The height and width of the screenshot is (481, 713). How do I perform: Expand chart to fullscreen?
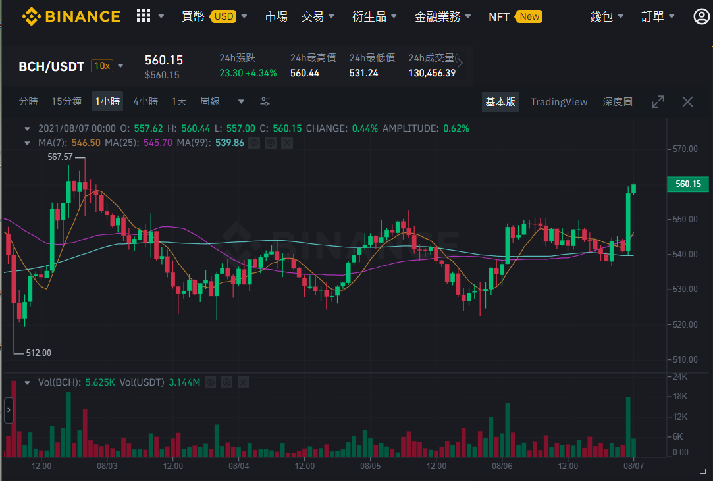(658, 102)
